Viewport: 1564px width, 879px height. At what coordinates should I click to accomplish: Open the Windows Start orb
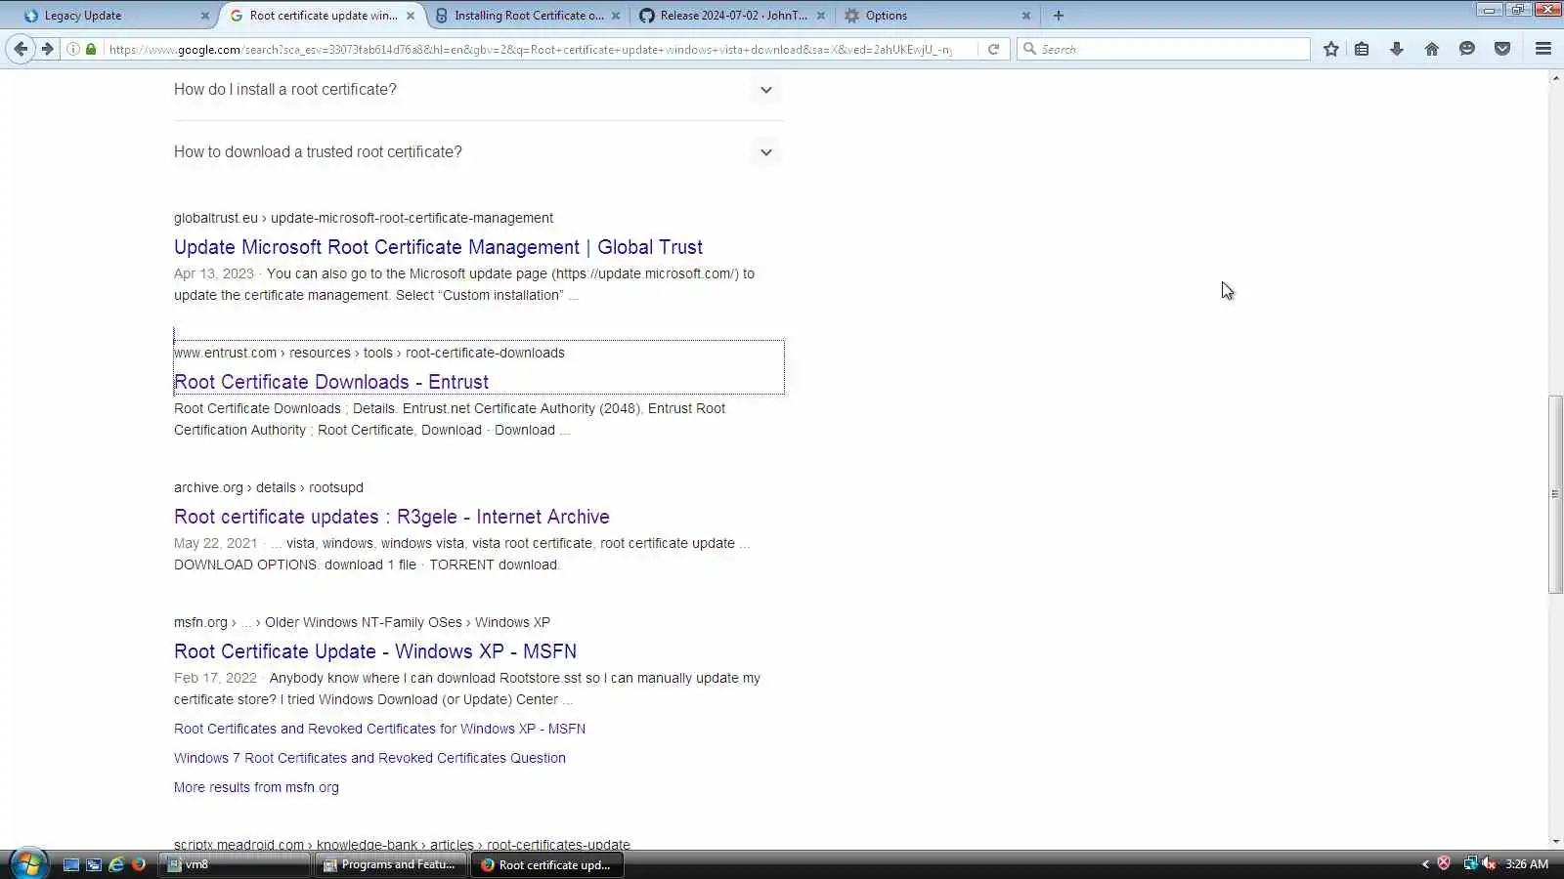[27, 863]
